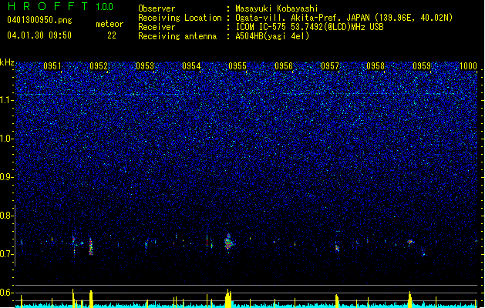
Task: Click the 0.8 kHz axis label
Action: [x=7, y=216]
